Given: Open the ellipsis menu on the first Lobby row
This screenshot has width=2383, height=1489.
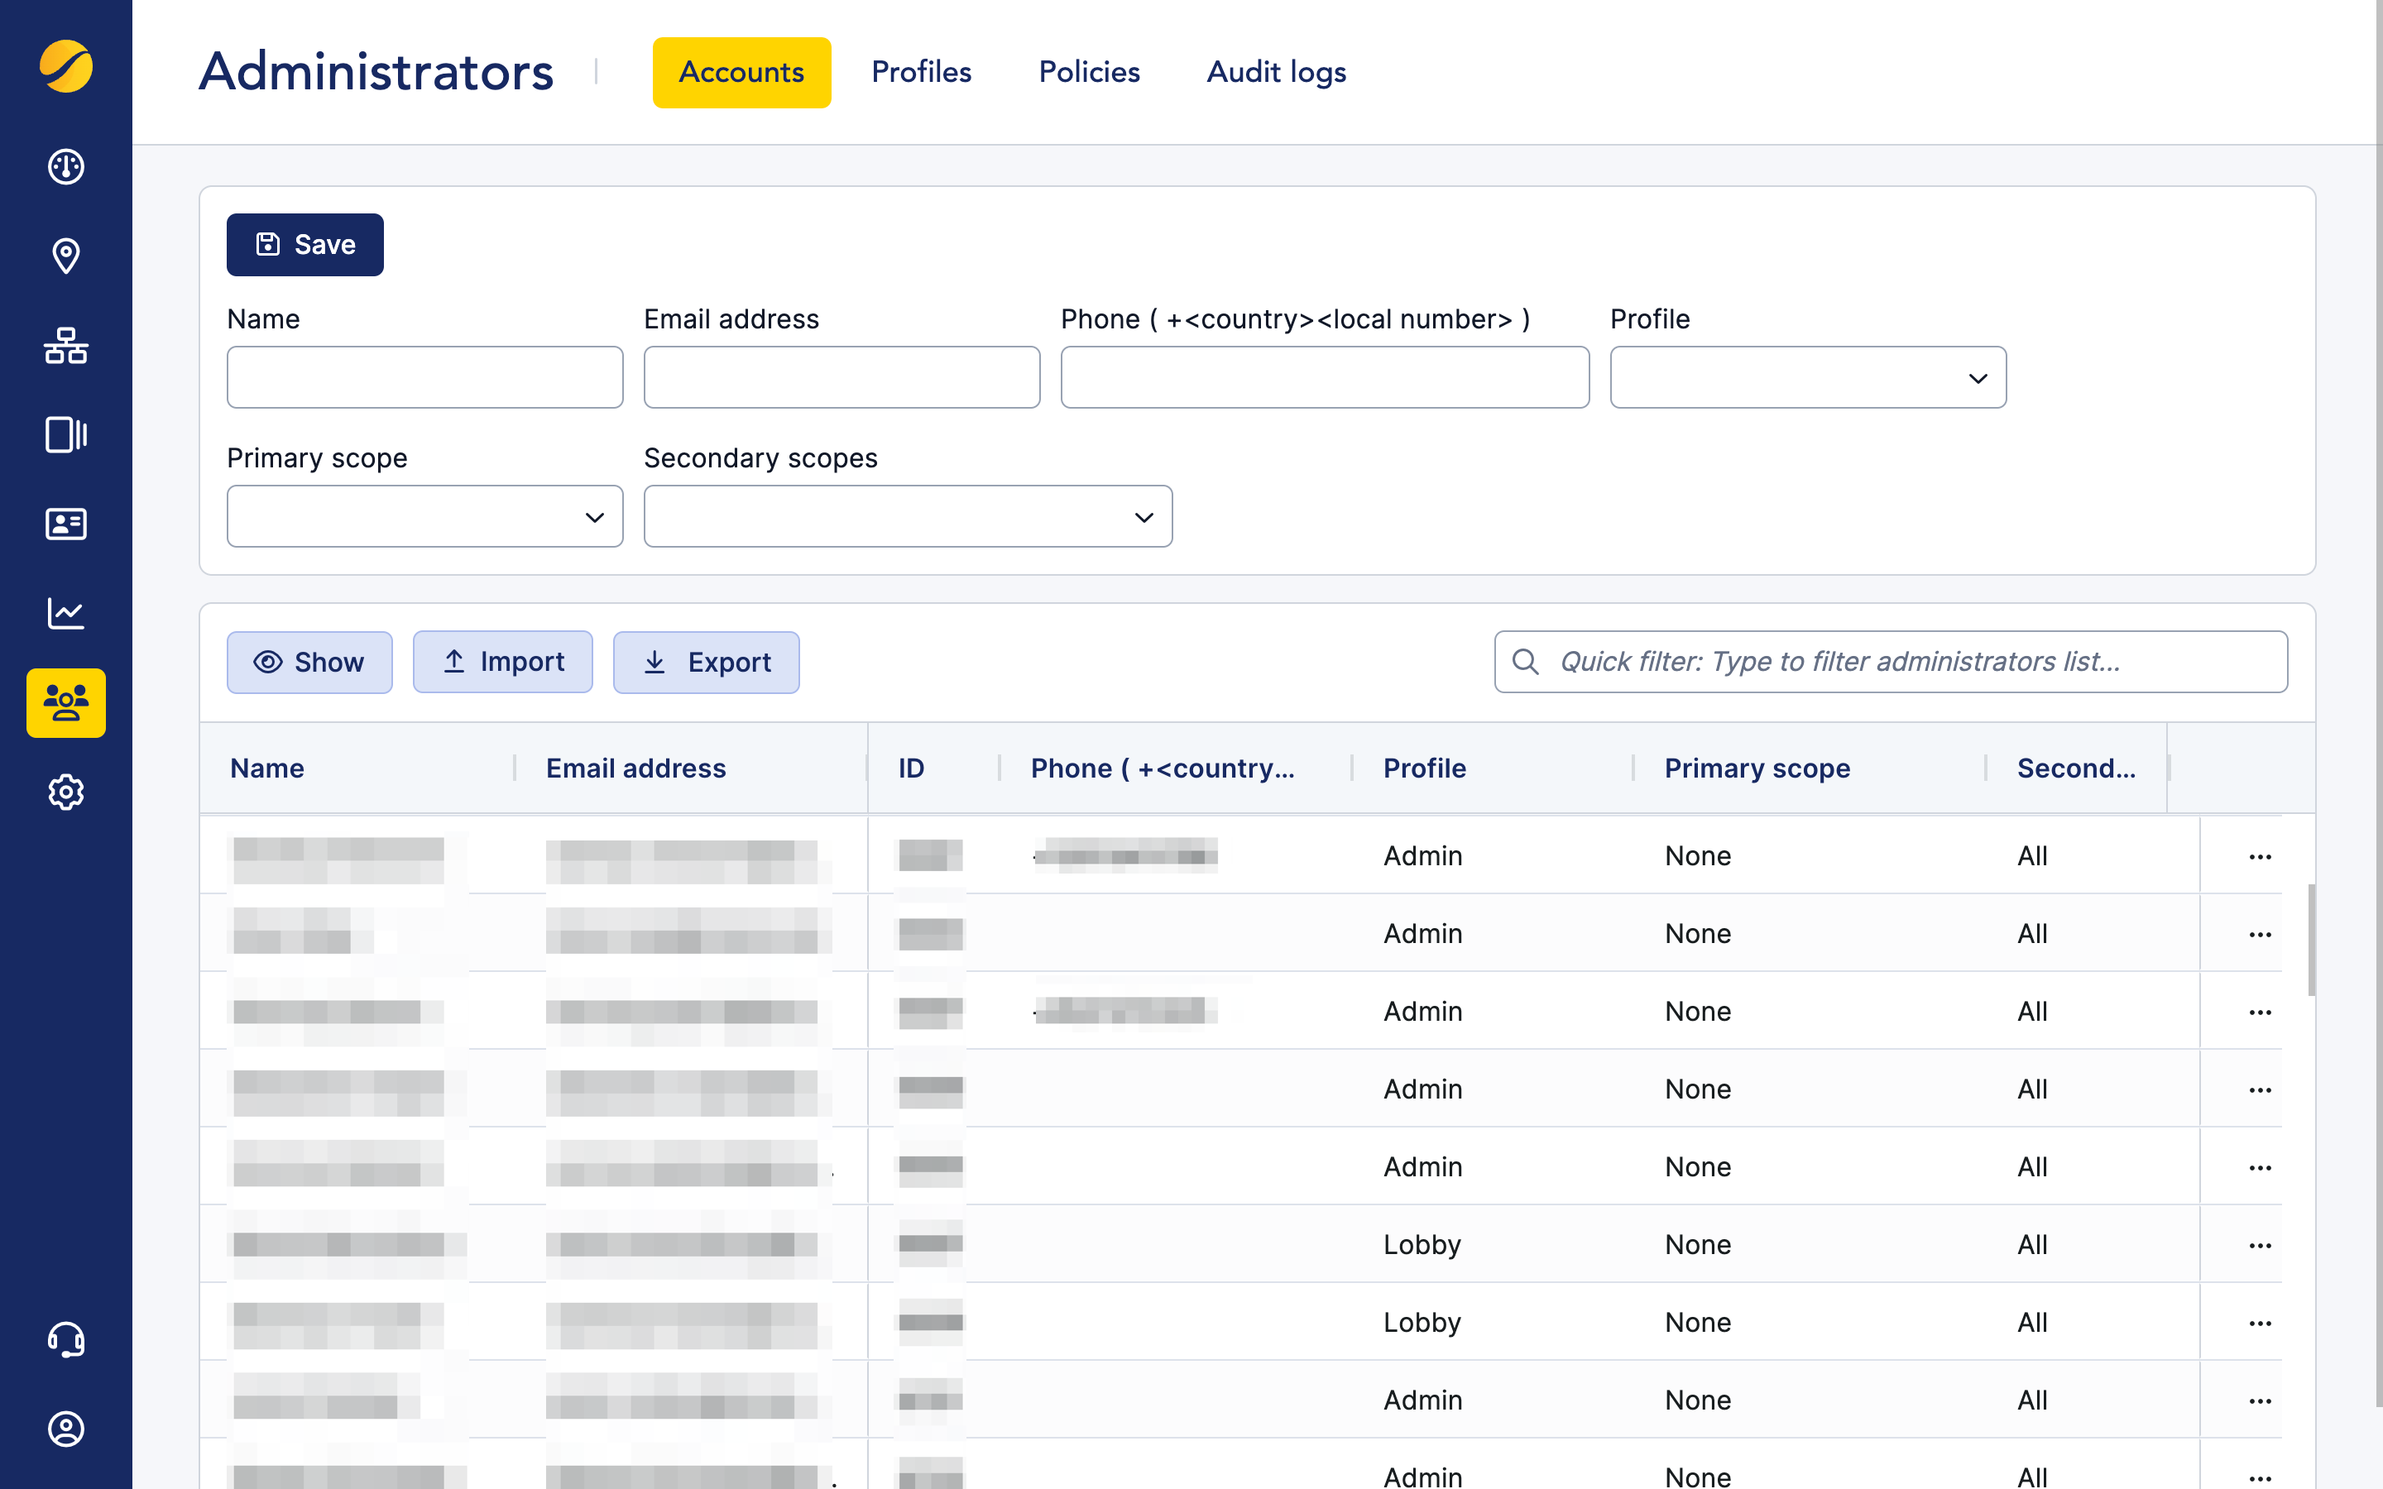Looking at the screenshot, I should coord(2259,1244).
